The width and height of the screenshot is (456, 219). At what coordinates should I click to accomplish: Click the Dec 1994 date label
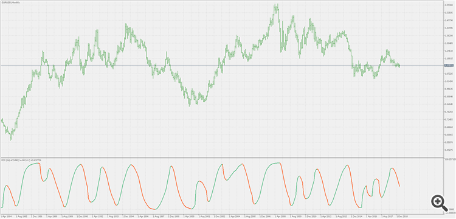point(128,217)
